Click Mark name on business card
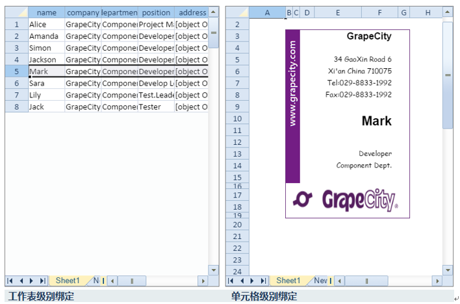The width and height of the screenshot is (460, 304). (376, 121)
